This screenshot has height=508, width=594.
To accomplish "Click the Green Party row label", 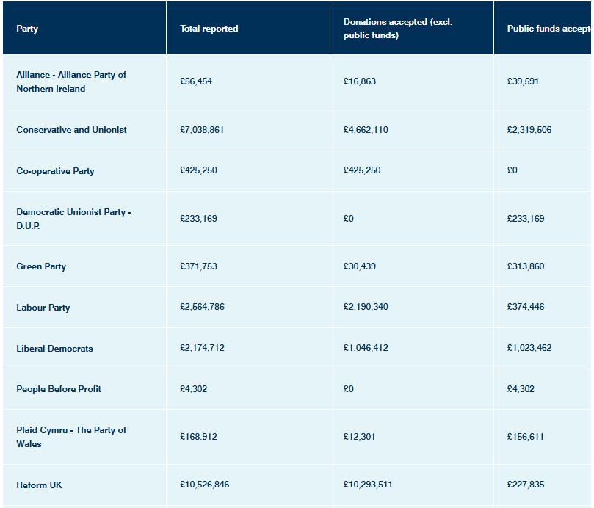I will [x=41, y=266].
